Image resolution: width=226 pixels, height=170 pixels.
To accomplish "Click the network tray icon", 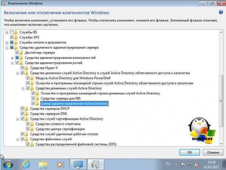I will click(x=190, y=165).
